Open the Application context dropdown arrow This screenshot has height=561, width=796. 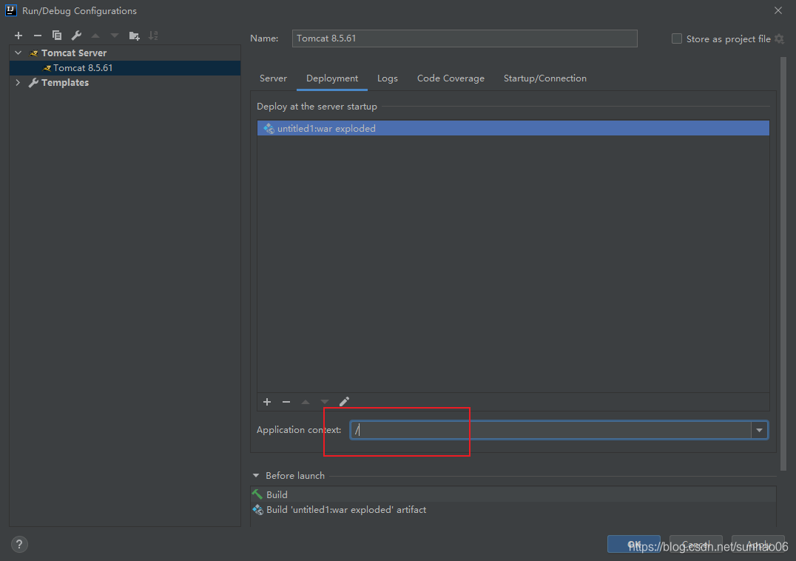point(760,430)
